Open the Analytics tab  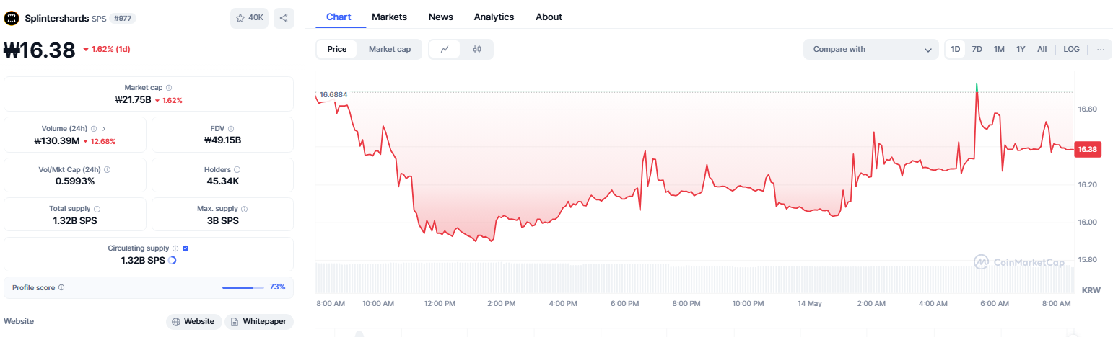coord(494,17)
